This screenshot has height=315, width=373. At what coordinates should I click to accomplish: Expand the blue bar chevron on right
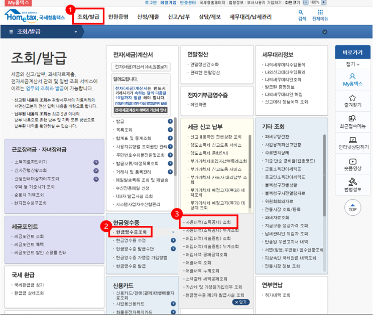pyautogui.click(x=324, y=32)
